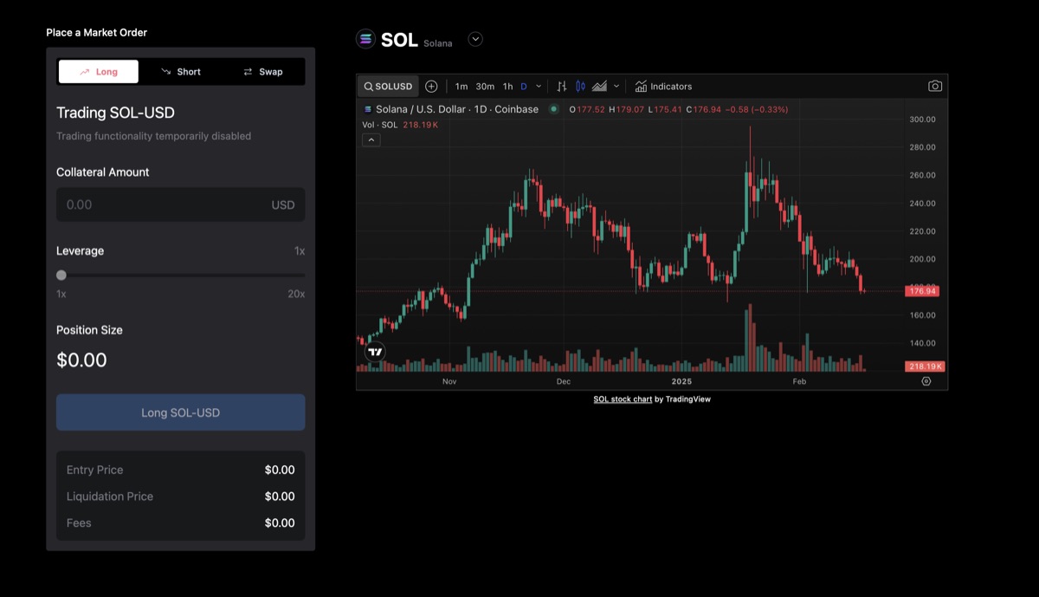The image size is (1039, 597).
Task: Click the Liquidation Price row
Action: [181, 496]
